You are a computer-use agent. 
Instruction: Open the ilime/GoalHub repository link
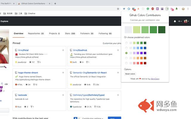80,50
